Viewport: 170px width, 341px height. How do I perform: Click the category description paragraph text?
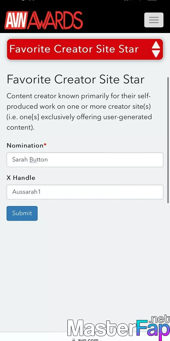pyautogui.click(x=79, y=112)
